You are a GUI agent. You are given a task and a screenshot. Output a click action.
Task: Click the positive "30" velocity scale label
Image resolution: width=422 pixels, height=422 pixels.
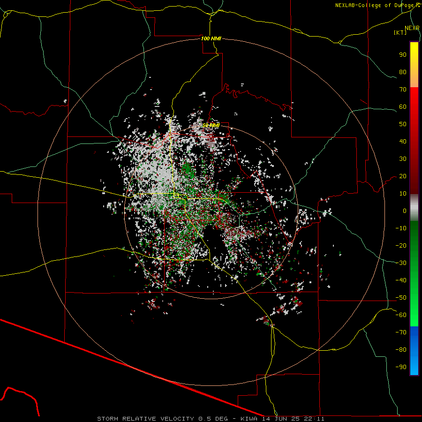(403, 159)
